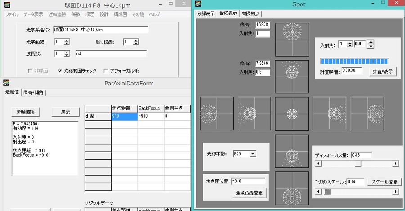This screenshot has height=211, width=405.
Task: Open the 収差 menu
Action: (x=90, y=14)
